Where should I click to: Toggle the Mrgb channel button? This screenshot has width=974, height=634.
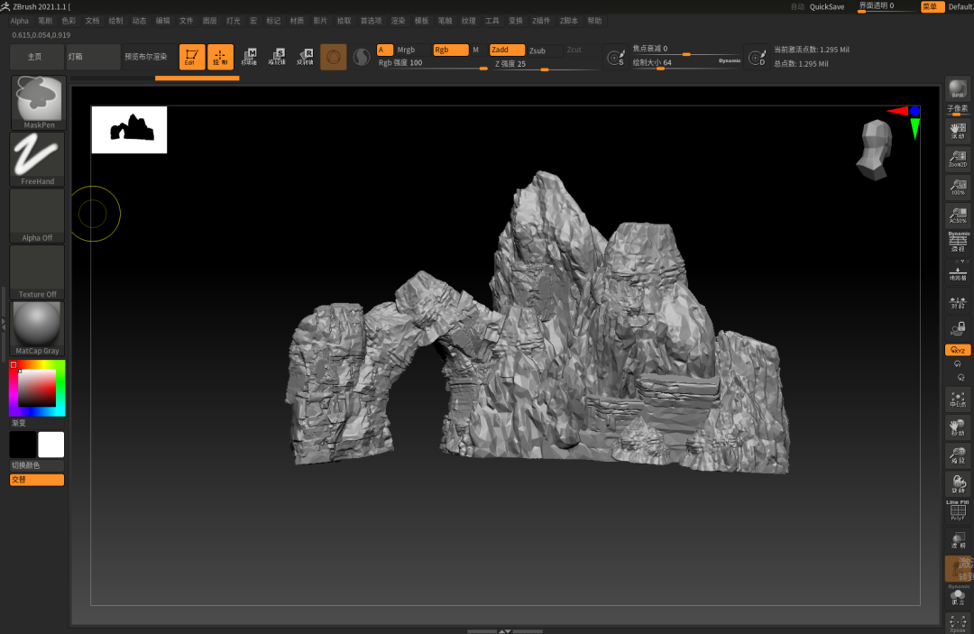pyautogui.click(x=407, y=51)
